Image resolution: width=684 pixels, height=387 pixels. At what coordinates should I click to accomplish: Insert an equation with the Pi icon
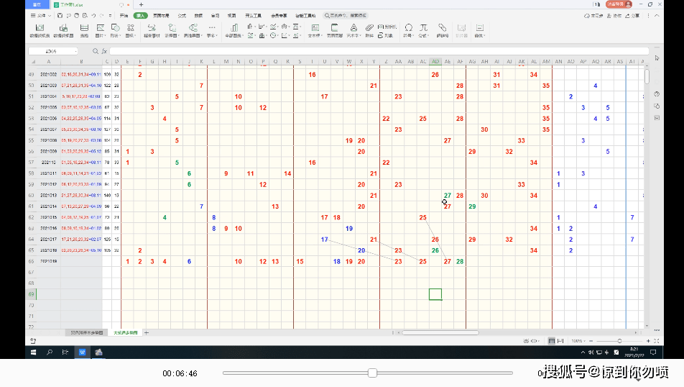point(424,30)
